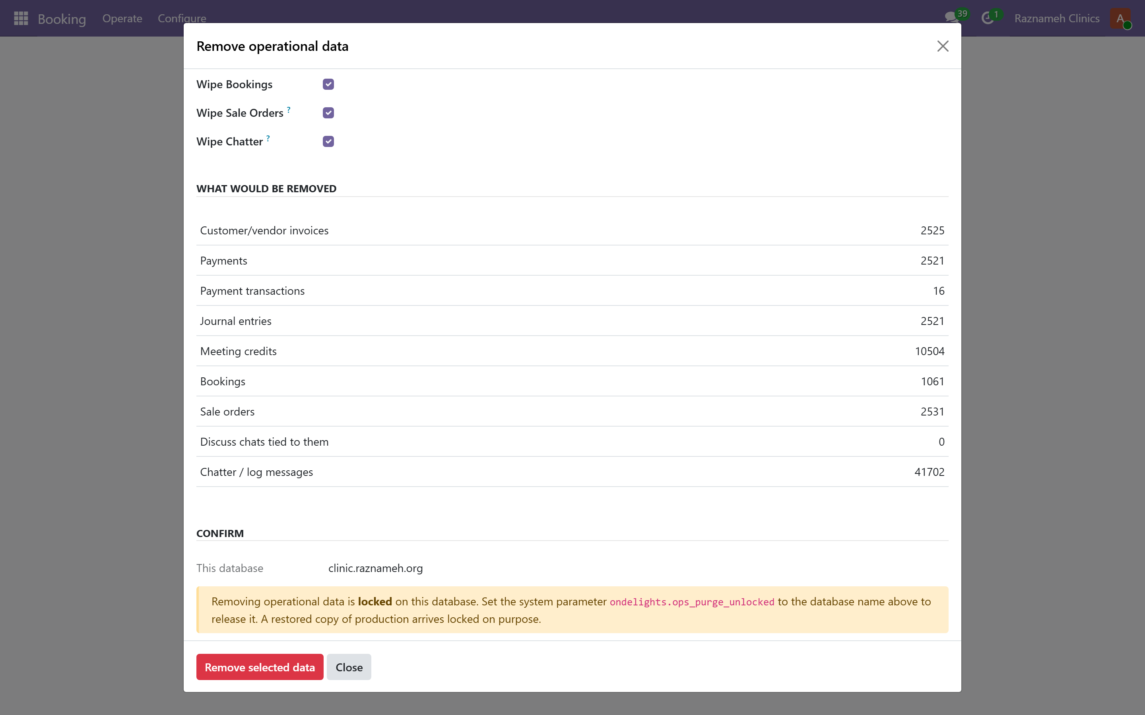Click the clinic.raznameh.org database name
1145x715 pixels.
click(x=375, y=568)
